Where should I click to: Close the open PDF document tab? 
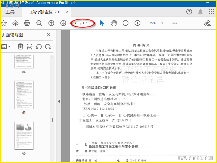67,12
